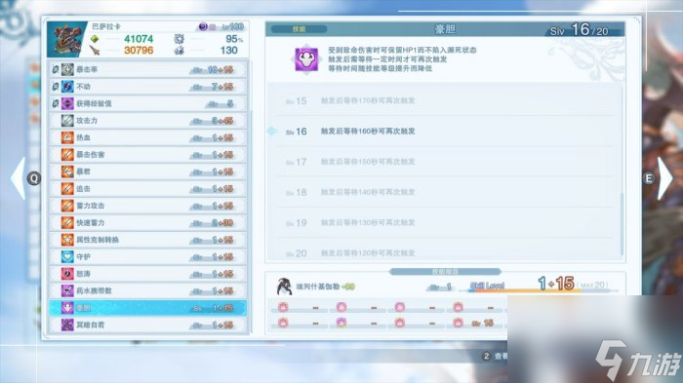
Task: Select the Slv 17 level row
Action: [x=444, y=162]
